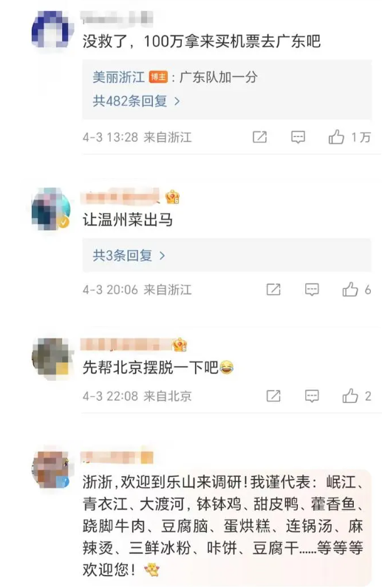Reply to the 13:28 comment about 100万
Screen dimensions: 382x587
[298, 137]
